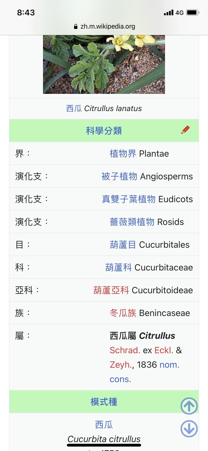Open the 被子植物 link
Image resolution: width=208 pixels, height=451 pixels.
click(x=119, y=176)
